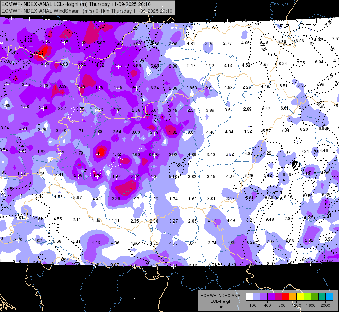
Task: Click the wind shear value 0.853
Action: [191, 88]
